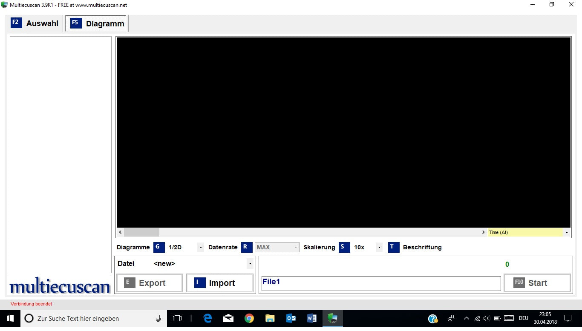This screenshot has width=582, height=331.
Task: Select the Diagramm tab
Action: pos(97,24)
